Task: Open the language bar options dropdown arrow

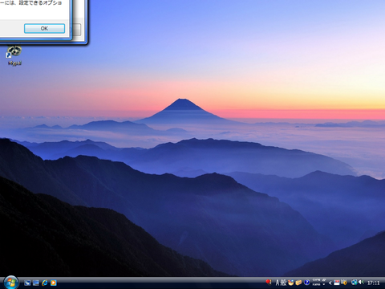Action: pos(324,284)
